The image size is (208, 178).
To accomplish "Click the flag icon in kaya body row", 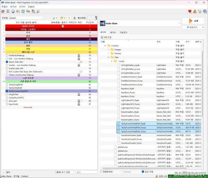I will 79,104.
